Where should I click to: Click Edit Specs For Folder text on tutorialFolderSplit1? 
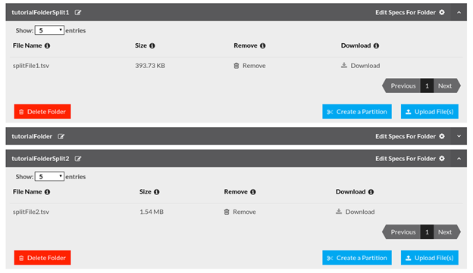[406, 12]
